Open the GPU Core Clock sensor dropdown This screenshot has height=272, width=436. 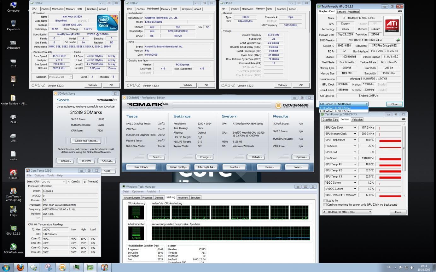pos(355,128)
